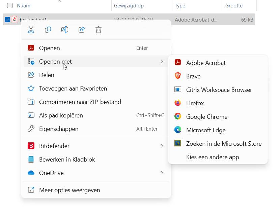Click the Firefox icon in submenu
The image size is (279, 210).
point(178,103)
